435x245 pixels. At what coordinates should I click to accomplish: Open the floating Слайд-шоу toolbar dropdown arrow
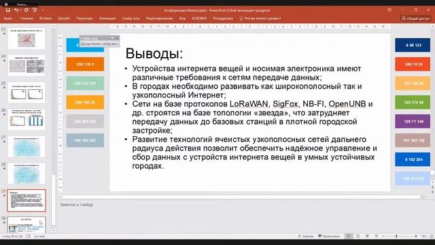point(112,38)
